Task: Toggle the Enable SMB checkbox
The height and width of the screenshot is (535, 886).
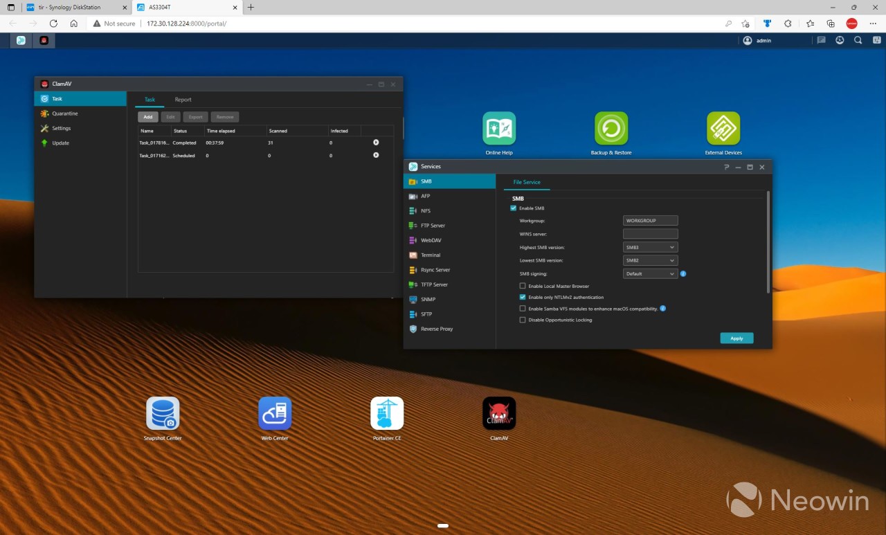Action: 514,208
